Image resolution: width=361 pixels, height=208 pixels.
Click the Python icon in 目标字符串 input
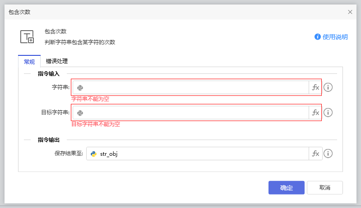(80, 113)
